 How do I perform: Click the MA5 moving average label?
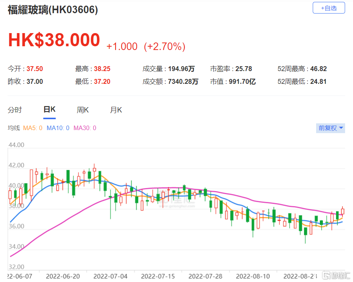[33, 128]
